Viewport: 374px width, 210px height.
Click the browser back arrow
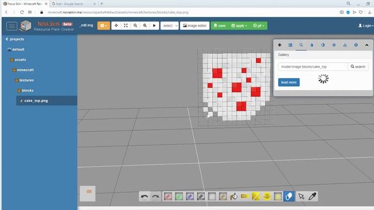tap(6, 12)
